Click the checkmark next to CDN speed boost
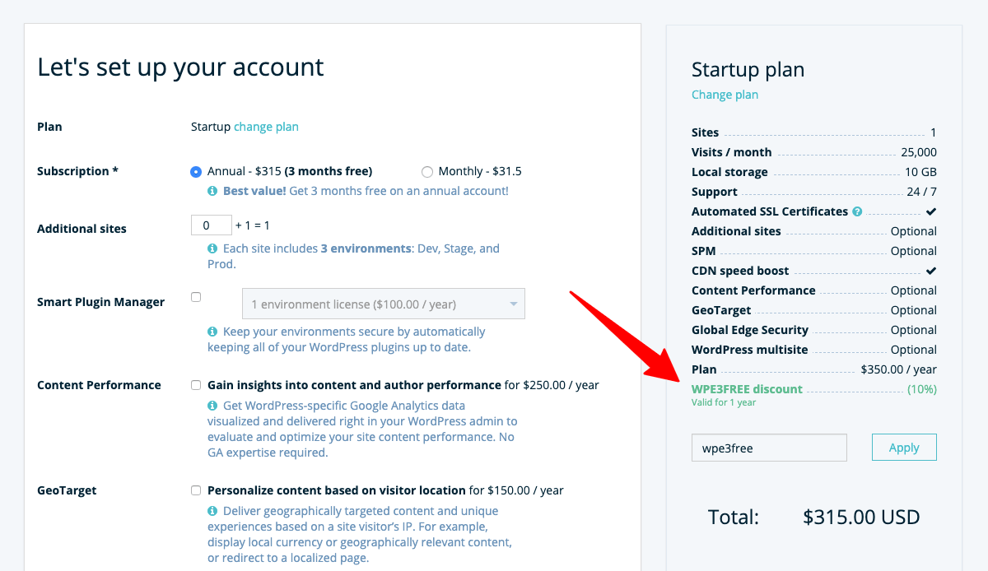This screenshot has height=571, width=988. tap(931, 270)
